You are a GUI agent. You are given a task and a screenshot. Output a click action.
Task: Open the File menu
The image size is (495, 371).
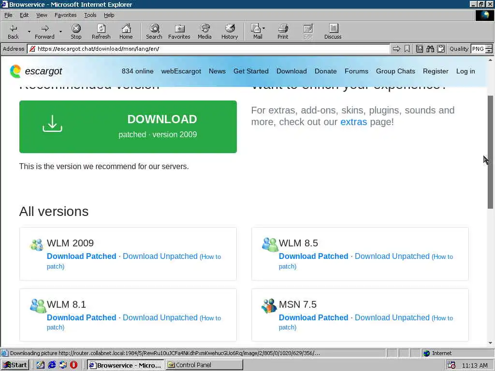pyautogui.click(x=8, y=15)
